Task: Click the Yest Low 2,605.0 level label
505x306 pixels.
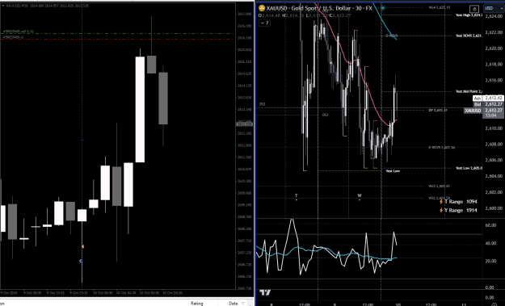Action: 469,168
